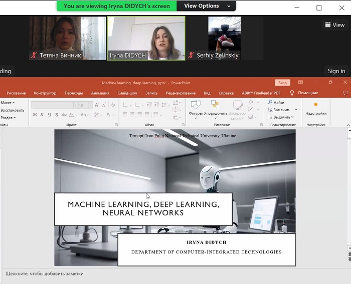Image resolution: width=351 pixels, height=284 pixels.
Task: Expand the View Options dropdown
Action: (x=207, y=6)
